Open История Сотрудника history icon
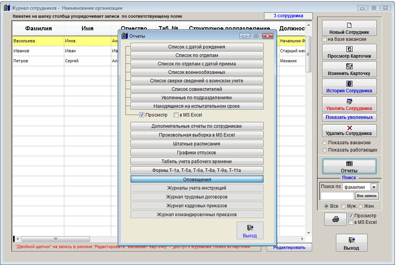Viewport: 396px width, 265px height. pyautogui.click(x=349, y=84)
